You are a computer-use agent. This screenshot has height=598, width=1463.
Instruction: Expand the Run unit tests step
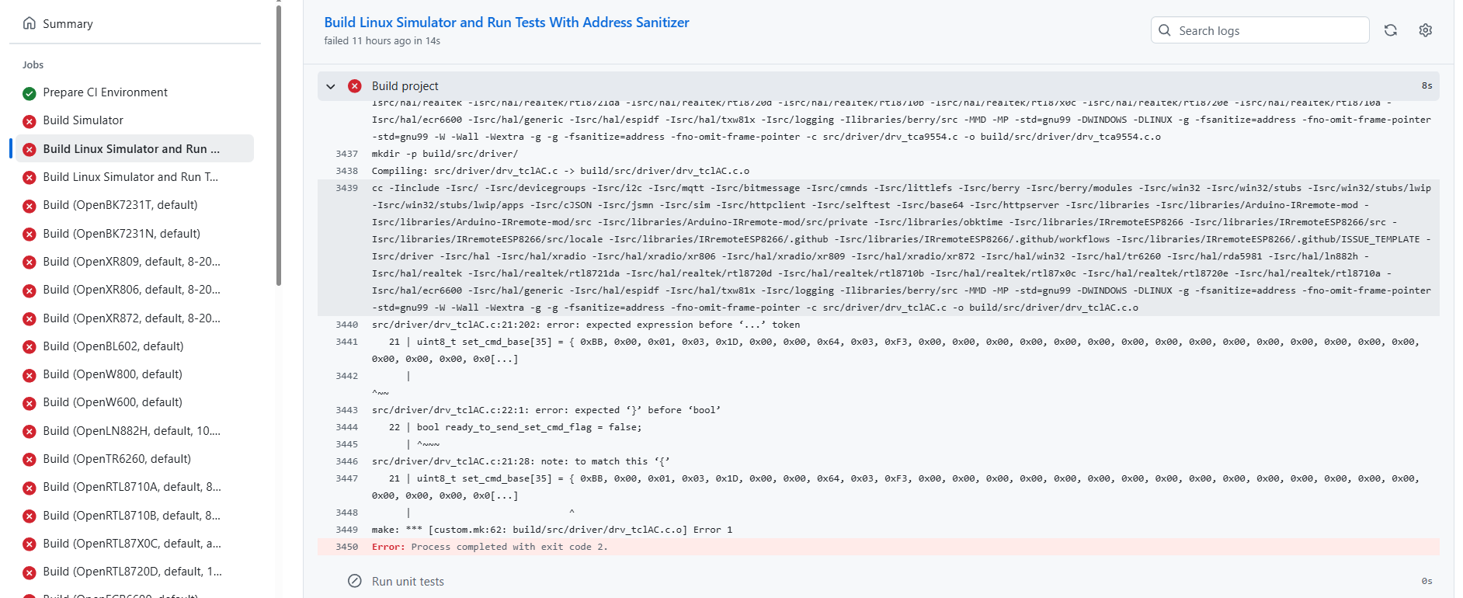(408, 581)
